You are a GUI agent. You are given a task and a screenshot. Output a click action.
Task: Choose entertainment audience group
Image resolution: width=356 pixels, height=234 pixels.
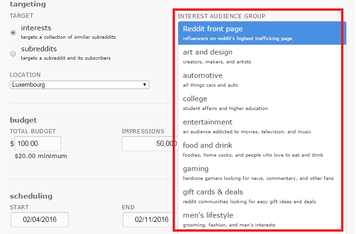pyautogui.click(x=262, y=126)
